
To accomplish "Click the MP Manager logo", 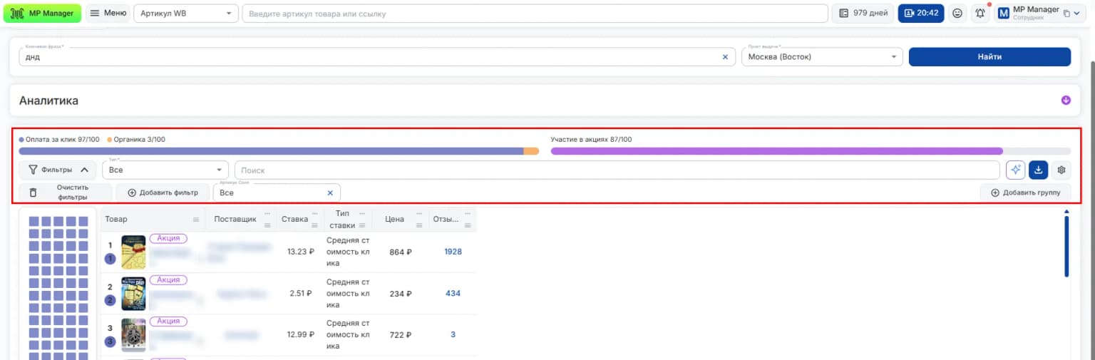I will (42, 13).
